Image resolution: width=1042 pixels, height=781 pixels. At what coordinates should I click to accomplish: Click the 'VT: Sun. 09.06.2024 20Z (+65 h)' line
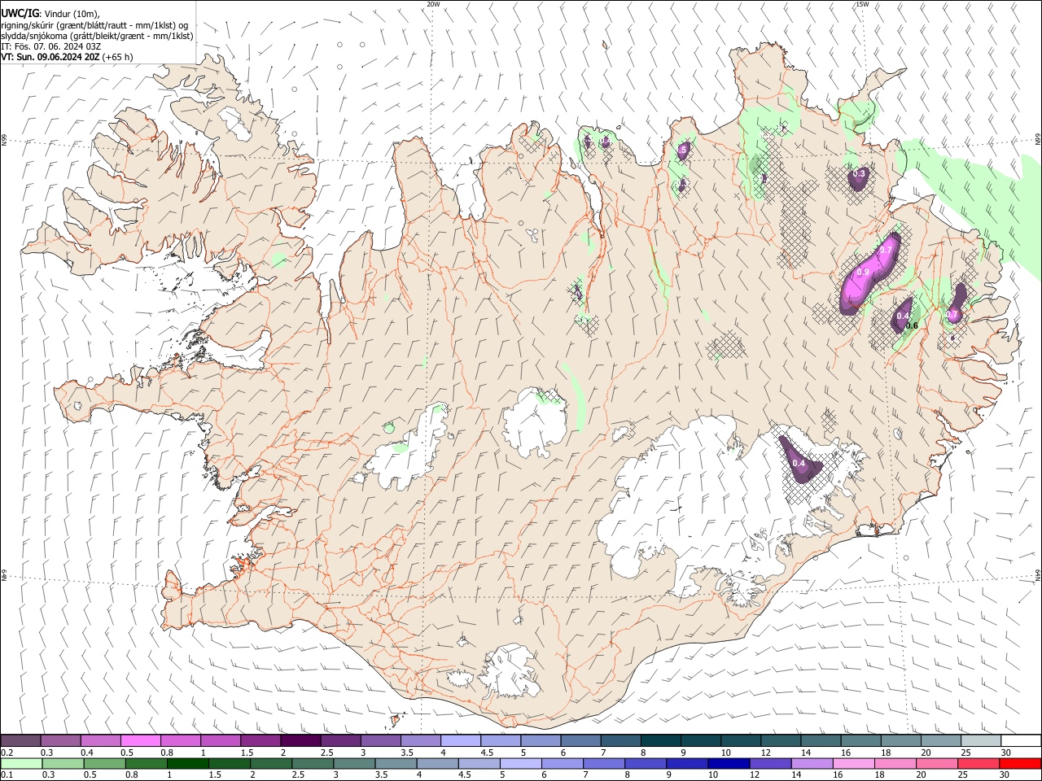point(67,57)
